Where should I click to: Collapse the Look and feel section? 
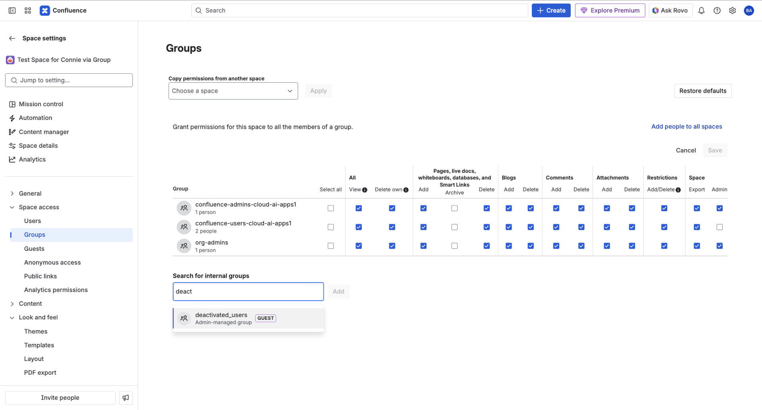coord(12,317)
